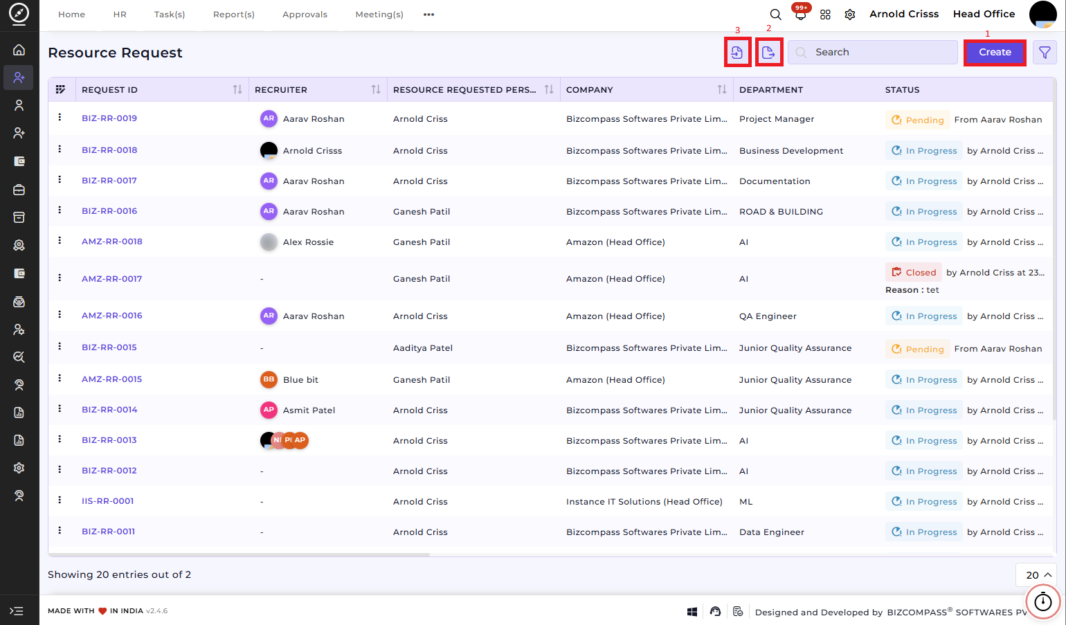
Task: Open the Task(s) menu
Action: tap(170, 15)
